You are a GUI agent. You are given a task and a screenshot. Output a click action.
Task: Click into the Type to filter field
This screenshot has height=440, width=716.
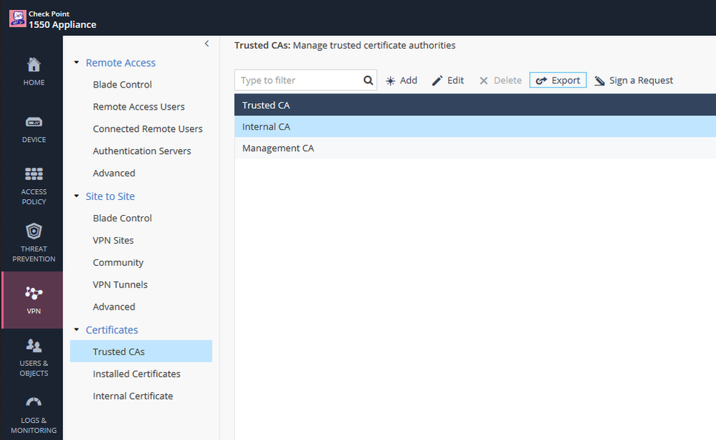point(300,80)
